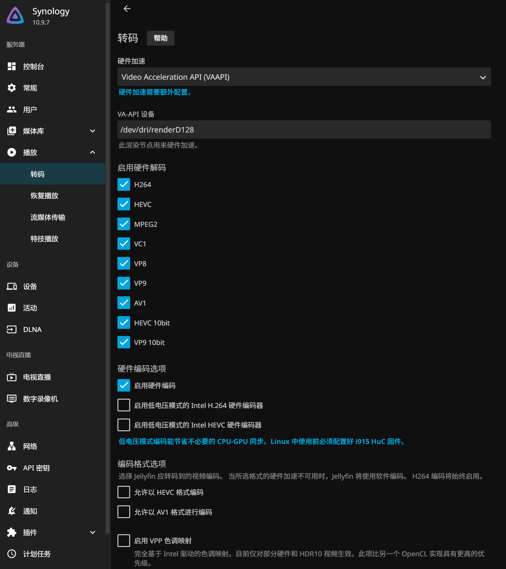
Task: Uncheck the H264 hardware decoding checkbox
Action: coord(124,185)
